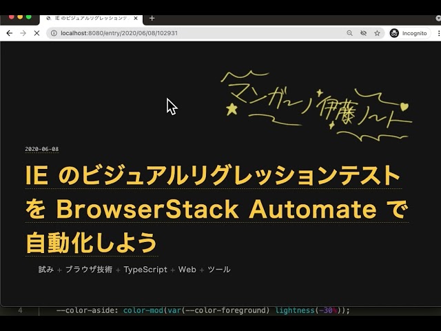Click the forward navigation arrow
This screenshot has width=441, height=331.
(x=23, y=33)
